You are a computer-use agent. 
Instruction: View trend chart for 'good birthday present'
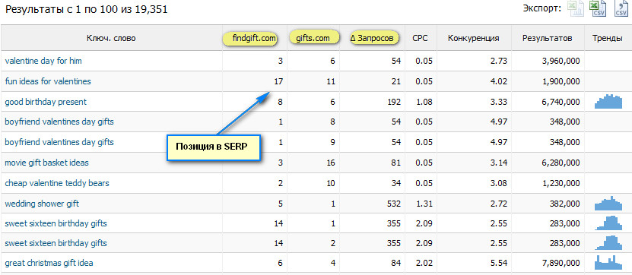pyautogui.click(x=608, y=101)
